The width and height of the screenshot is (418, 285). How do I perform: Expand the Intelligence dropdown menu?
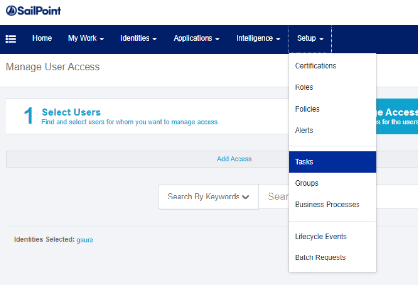point(258,38)
